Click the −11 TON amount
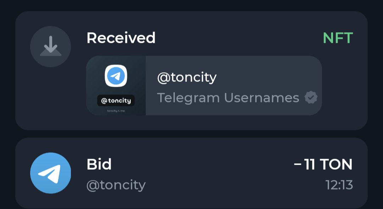Image resolution: width=383 pixels, height=209 pixels. 323,164
